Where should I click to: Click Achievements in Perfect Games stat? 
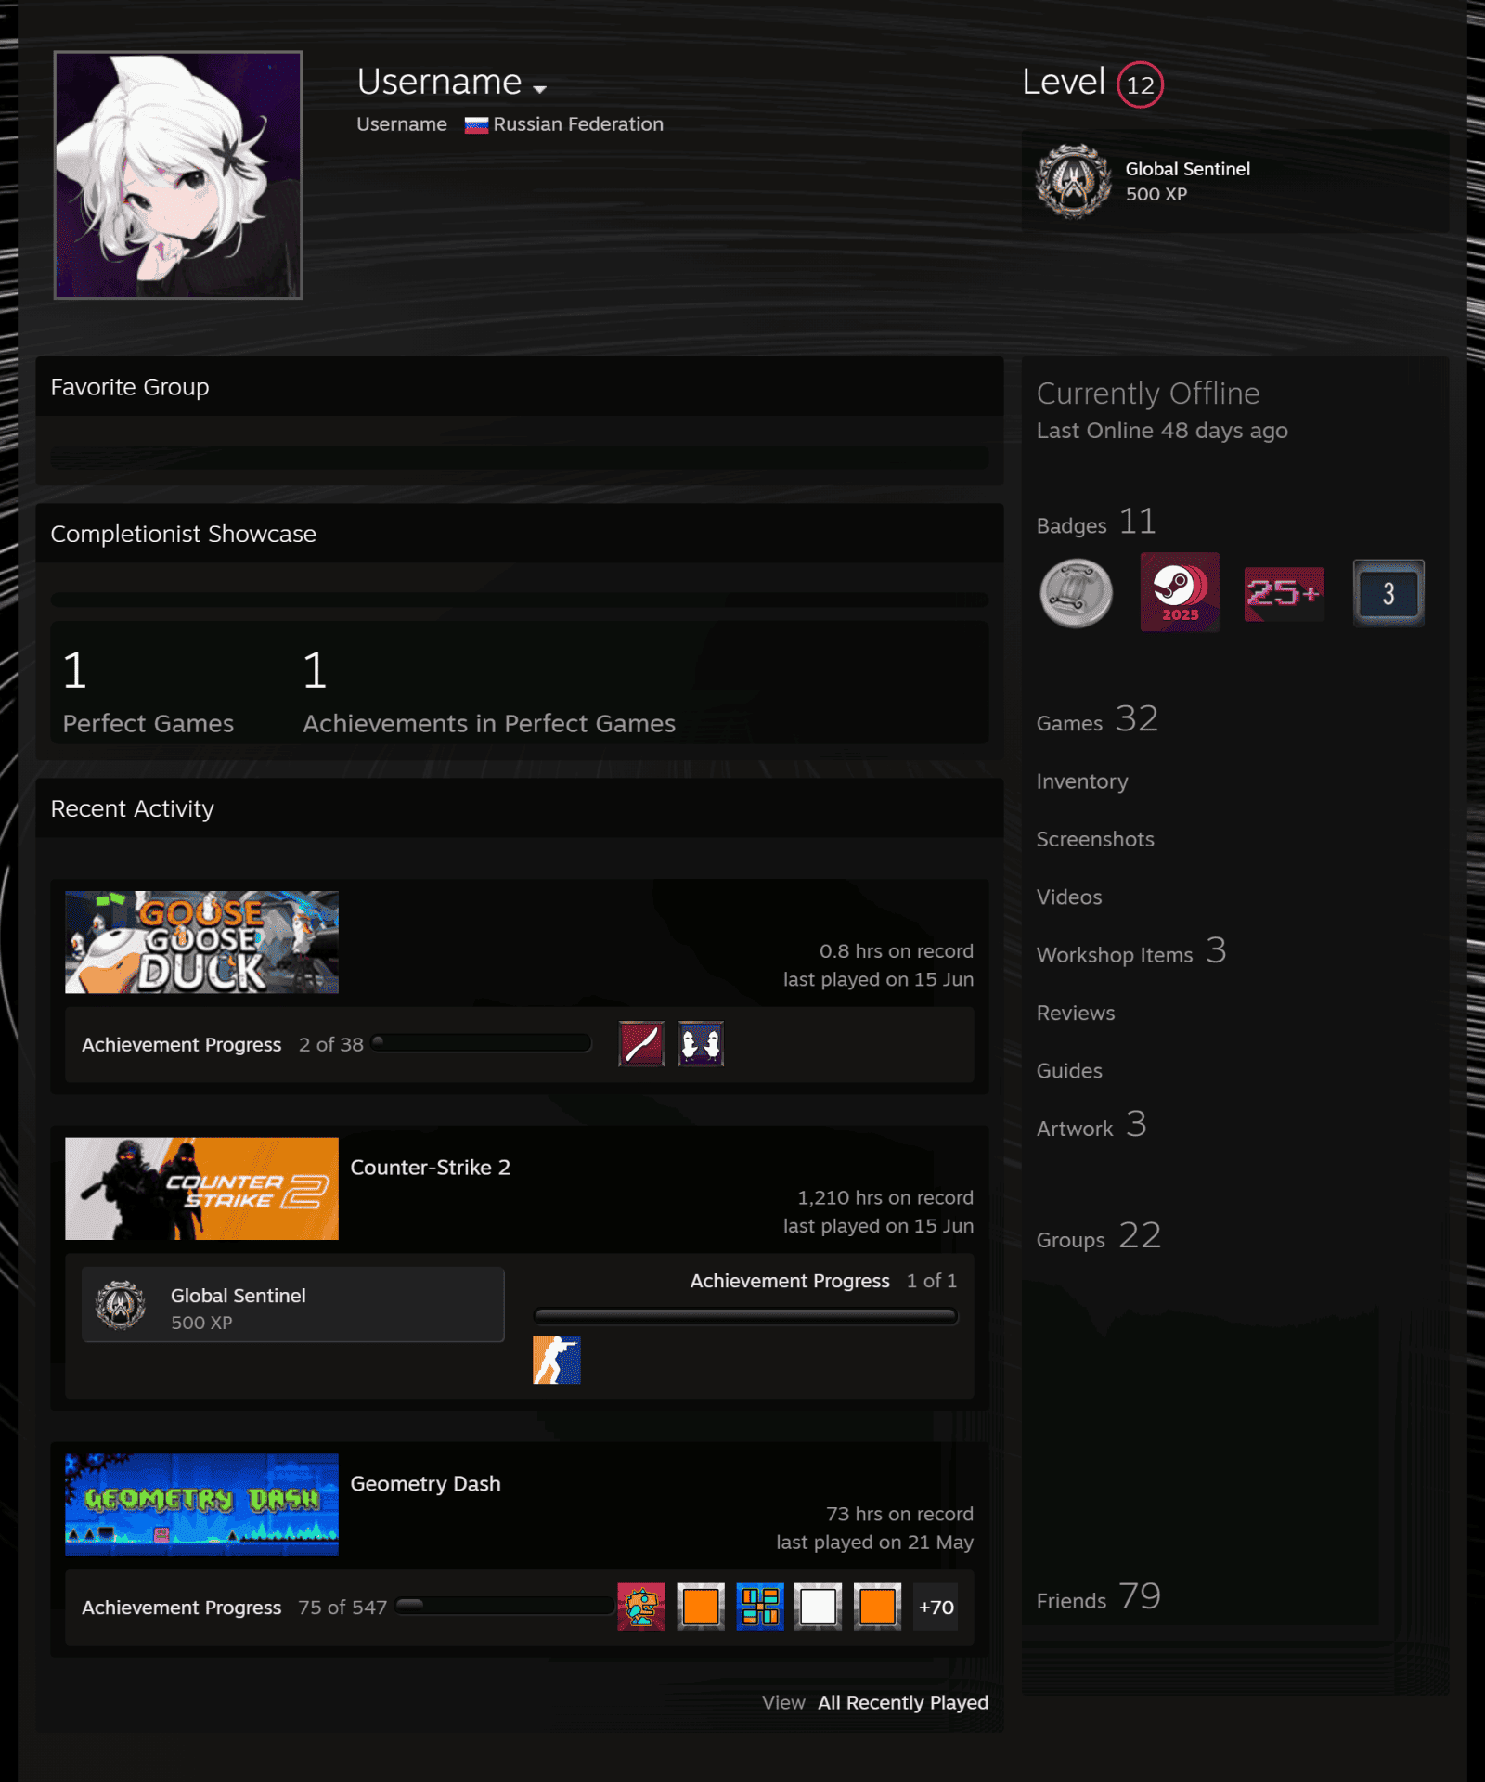click(489, 691)
